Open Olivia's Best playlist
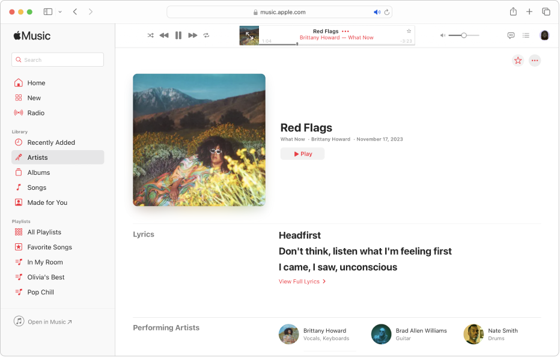The image size is (560, 358). coord(58,277)
